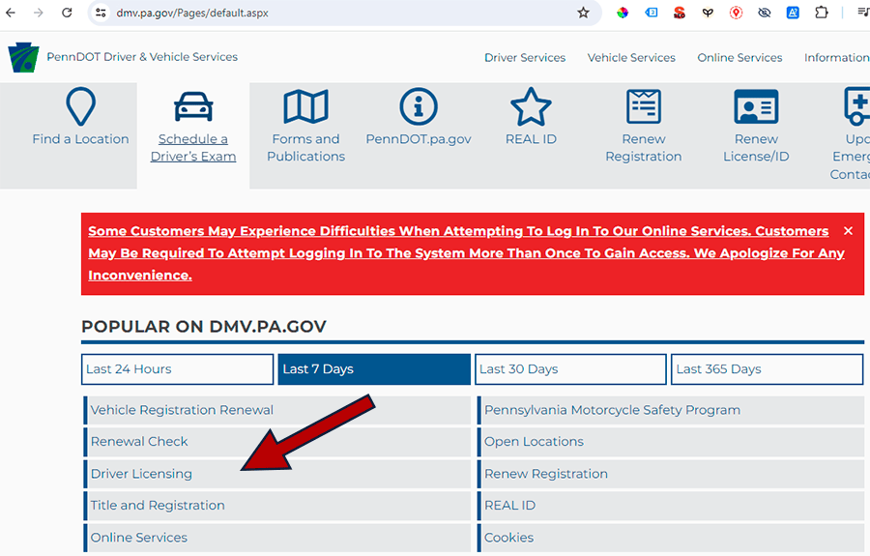This screenshot has width=870, height=556.
Task: Click the address bar URL field
Action: [344, 13]
